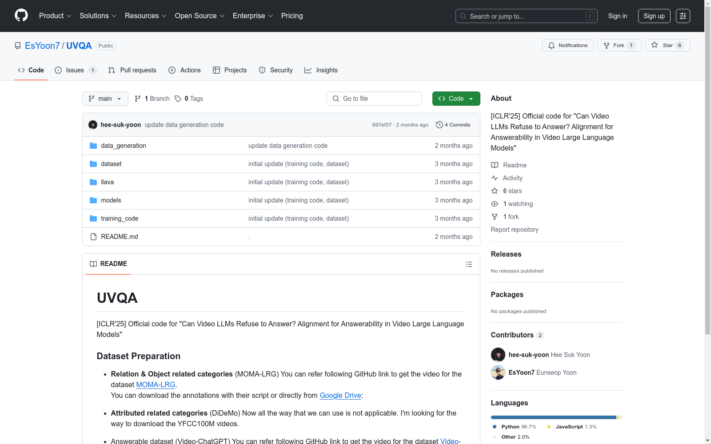The image size is (711, 444).
Task: Click the models folder icon
Action: [93, 200]
